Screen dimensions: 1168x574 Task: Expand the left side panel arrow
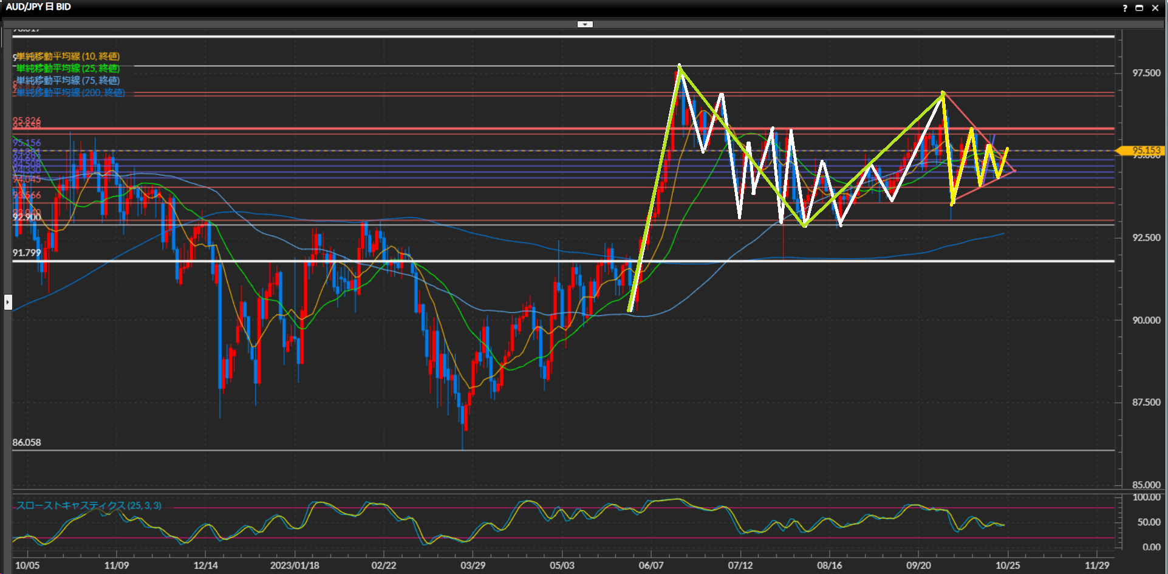click(x=8, y=302)
